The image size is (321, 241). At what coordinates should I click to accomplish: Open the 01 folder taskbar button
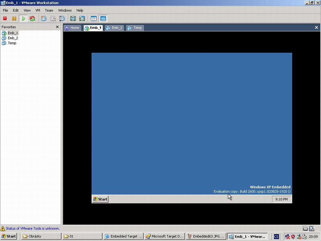point(82,236)
